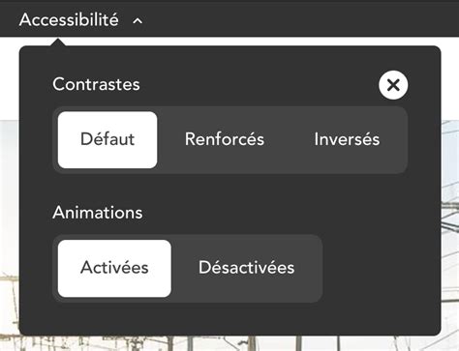Disable animations with Désactivées
The image size is (459, 351).
tap(246, 268)
